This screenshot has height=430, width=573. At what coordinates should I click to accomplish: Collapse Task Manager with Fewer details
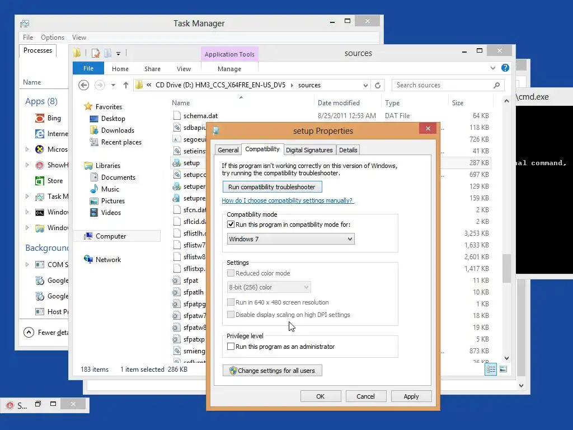click(x=46, y=333)
